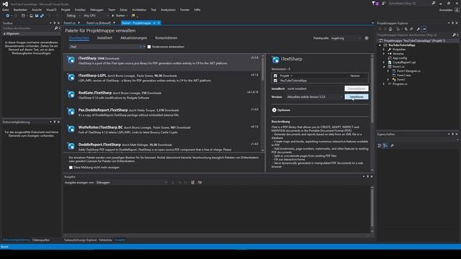Open the Fehlerliste bottom tab
Image resolution: width=461 pixels, height=259 pixels.
105,240
